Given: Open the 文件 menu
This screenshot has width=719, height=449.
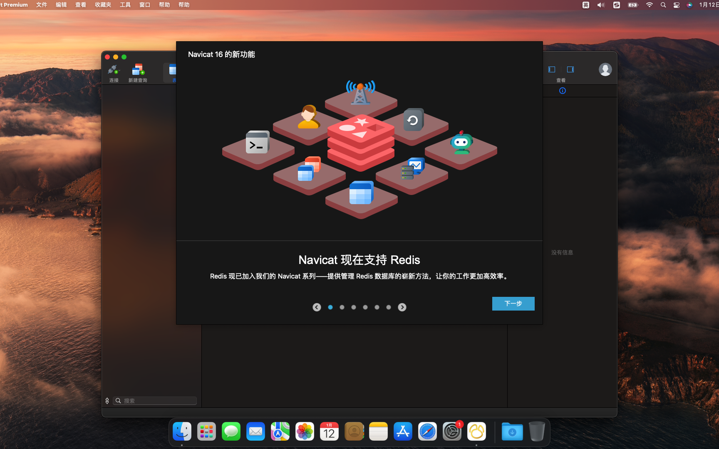Looking at the screenshot, I should coord(42,5).
